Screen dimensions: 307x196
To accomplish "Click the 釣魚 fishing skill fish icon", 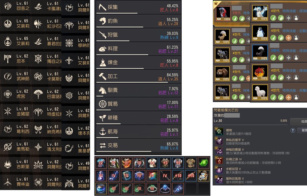I will [102, 21].
